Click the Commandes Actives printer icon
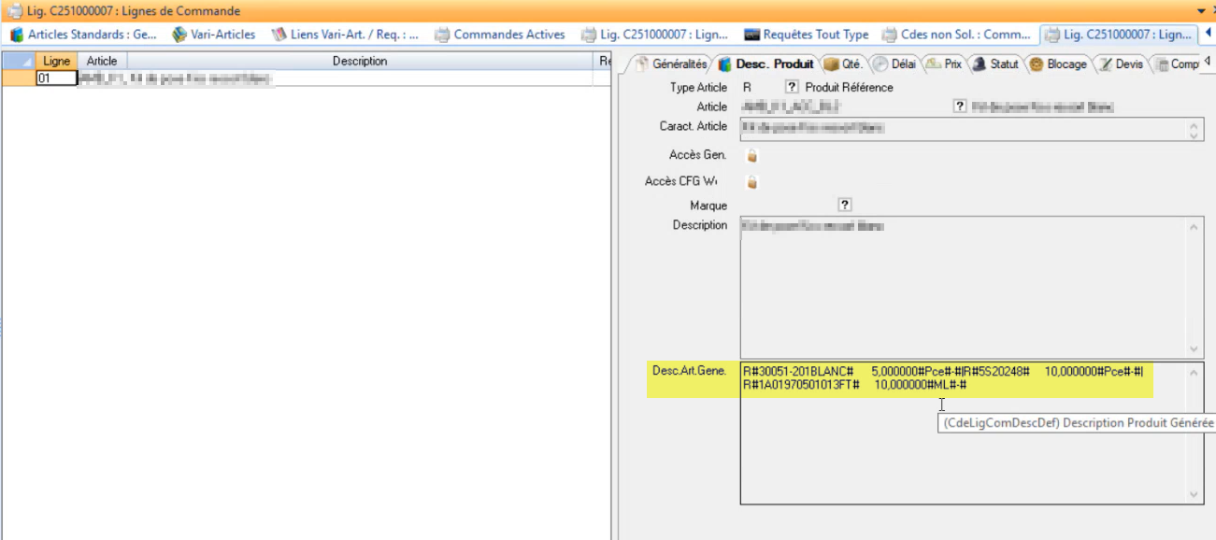The width and height of the screenshot is (1216, 540). coord(442,35)
